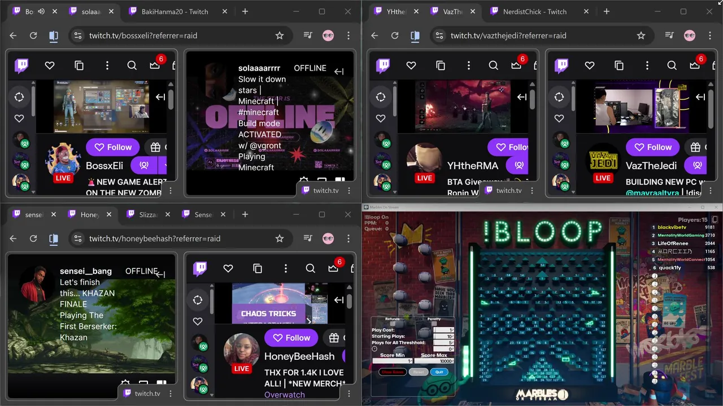Toggle split view icon in honeybeehash window address bar

54,239
